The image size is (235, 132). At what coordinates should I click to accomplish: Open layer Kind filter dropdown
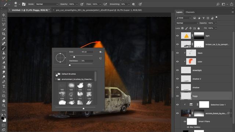coord(184,18)
